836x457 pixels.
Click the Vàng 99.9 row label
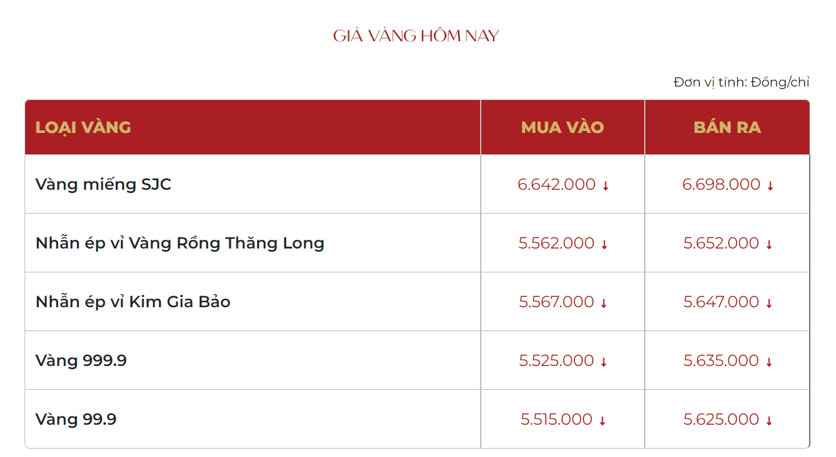coord(76,420)
